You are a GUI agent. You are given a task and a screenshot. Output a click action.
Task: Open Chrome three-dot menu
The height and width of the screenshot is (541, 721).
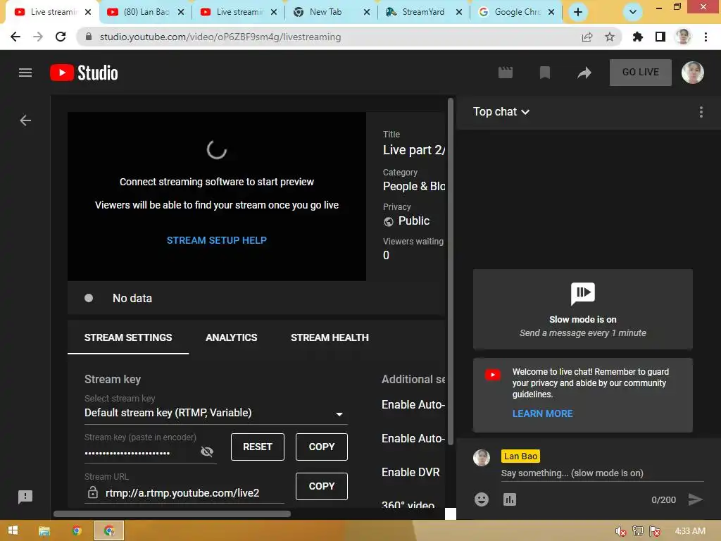click(706, 37)
